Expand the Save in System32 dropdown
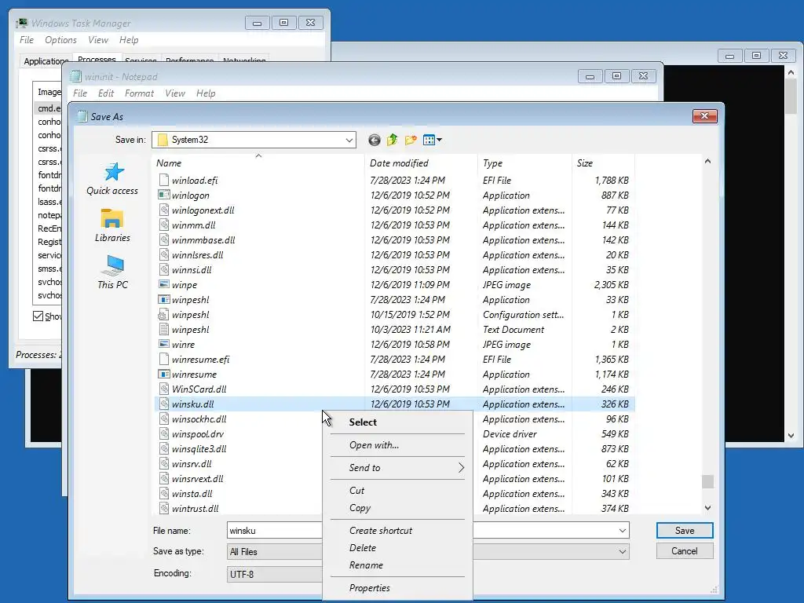Viewport: 804px width, 603px height. click(349, 140)
